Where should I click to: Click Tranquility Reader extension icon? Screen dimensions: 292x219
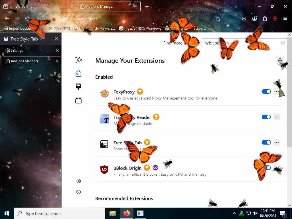tap(104, 119)
